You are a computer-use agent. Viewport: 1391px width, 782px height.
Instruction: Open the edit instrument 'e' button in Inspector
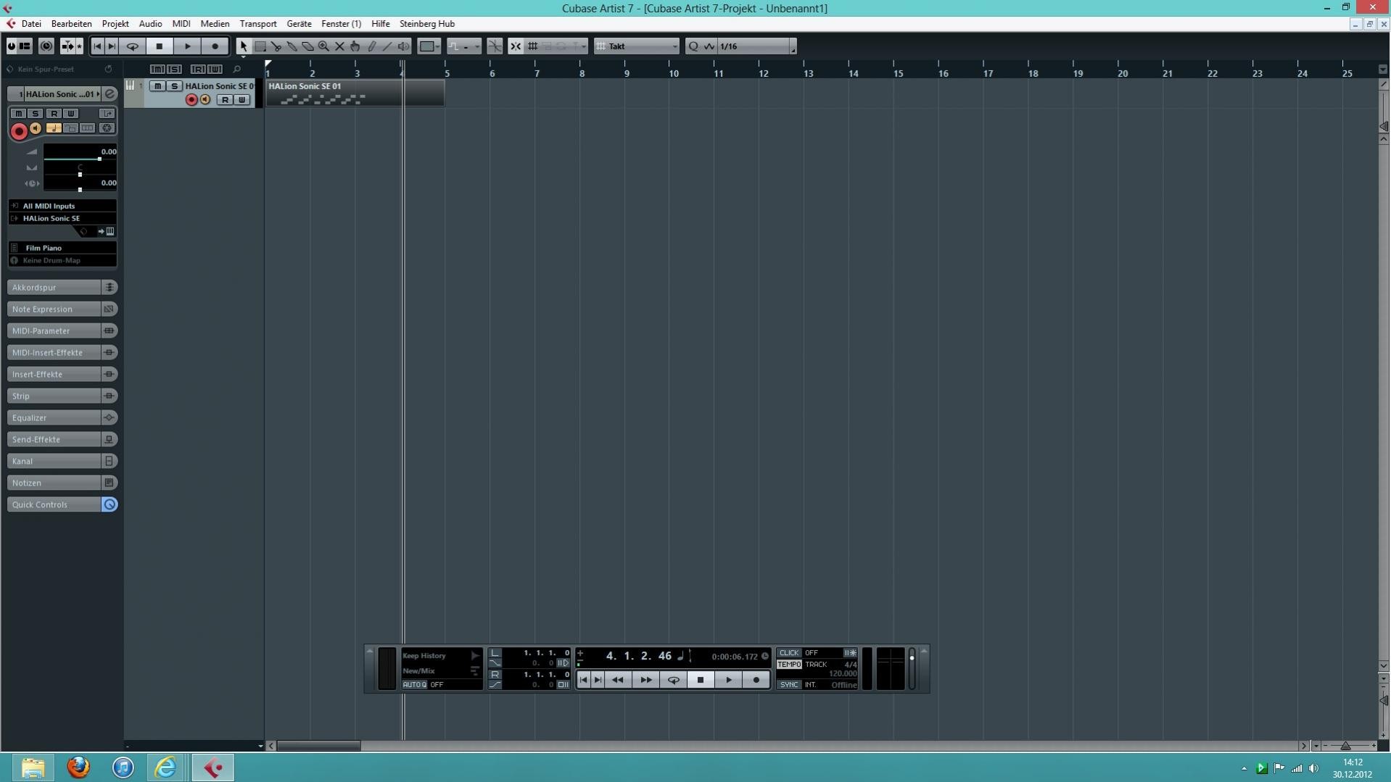[x=110, y=94]
